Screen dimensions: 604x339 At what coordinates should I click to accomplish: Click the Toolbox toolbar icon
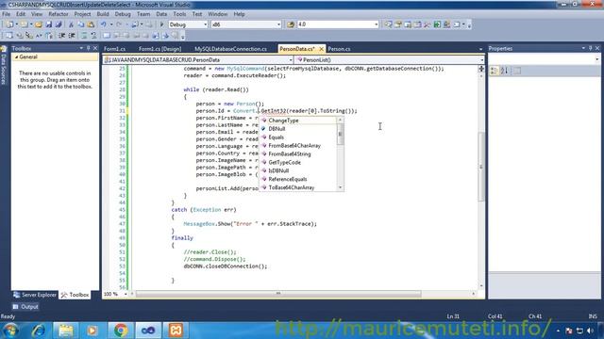(428, 24)
